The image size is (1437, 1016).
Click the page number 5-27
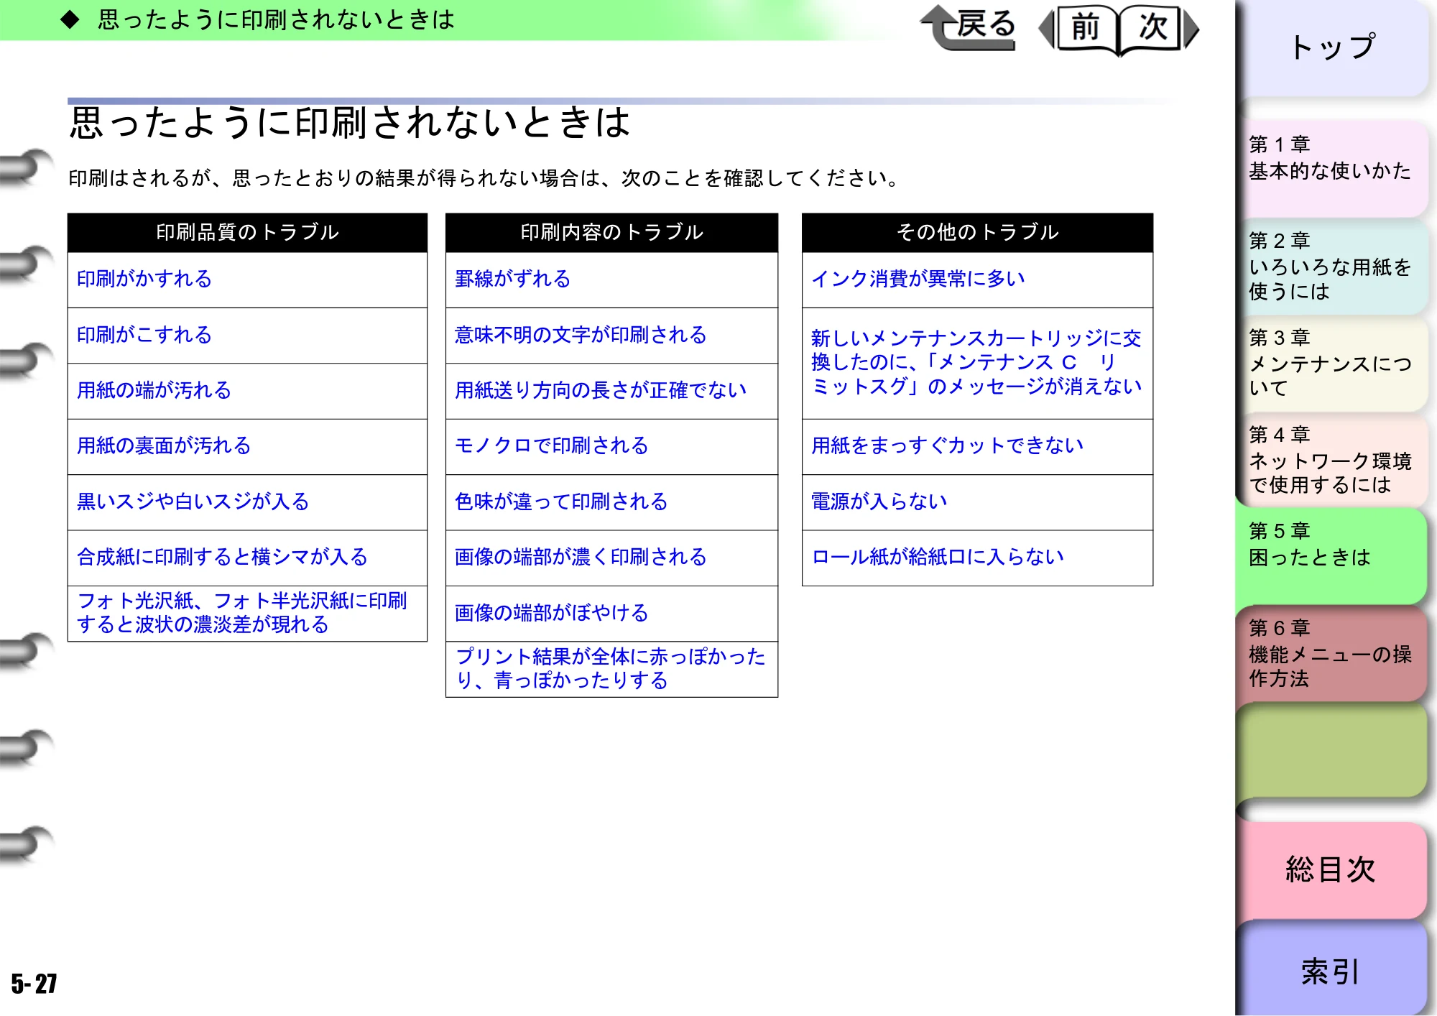tap(34, 983)
